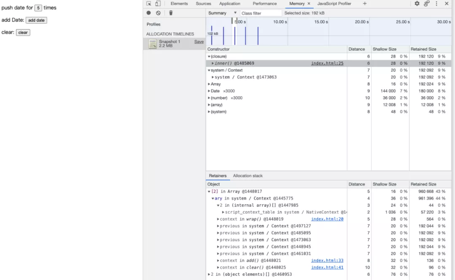Viewport: 455px width, 280px height.
Task: Expand the (number) x3000 row
Action: pos(209,98)
